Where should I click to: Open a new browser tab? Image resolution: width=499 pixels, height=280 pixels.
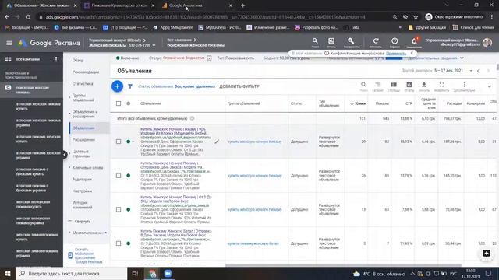point(242,5)
